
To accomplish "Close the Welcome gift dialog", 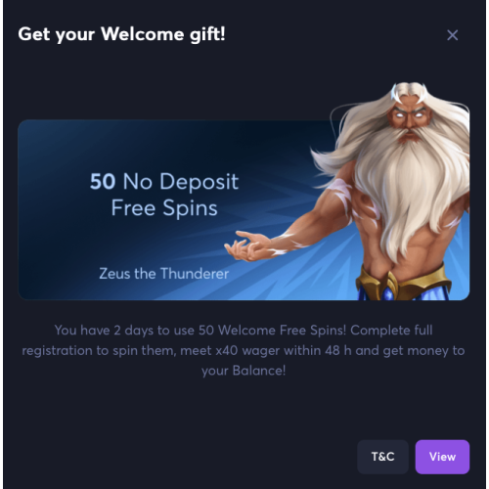I will tap(453, 35).
